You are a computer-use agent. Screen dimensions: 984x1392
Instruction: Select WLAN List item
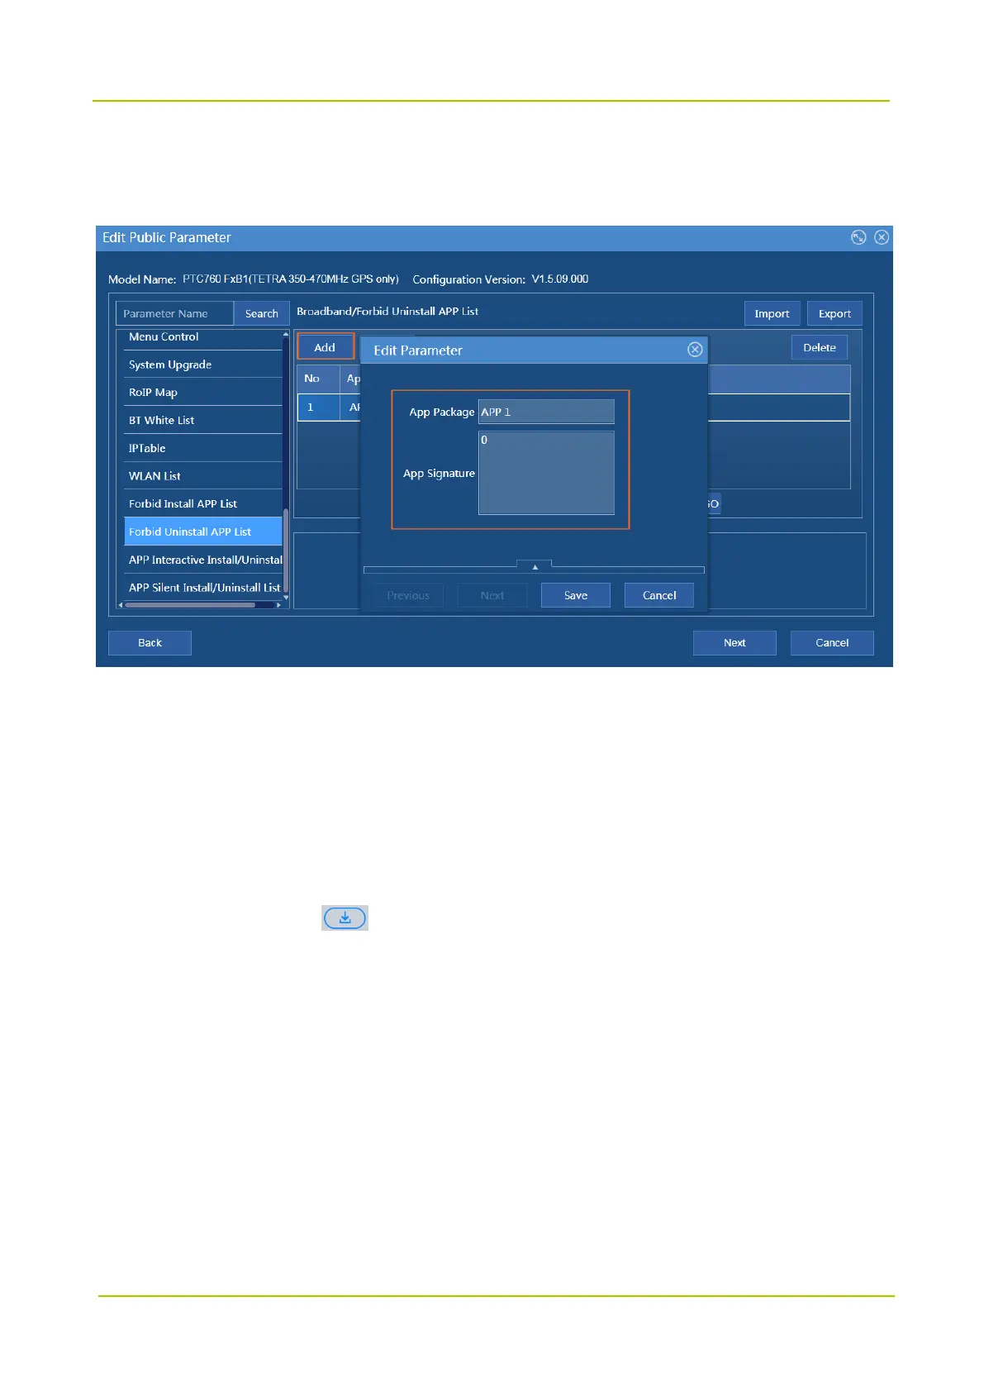(202, 476)
